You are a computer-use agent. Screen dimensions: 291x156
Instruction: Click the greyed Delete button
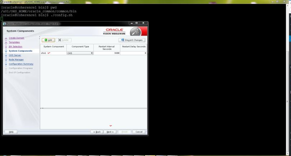pos(63,40)
